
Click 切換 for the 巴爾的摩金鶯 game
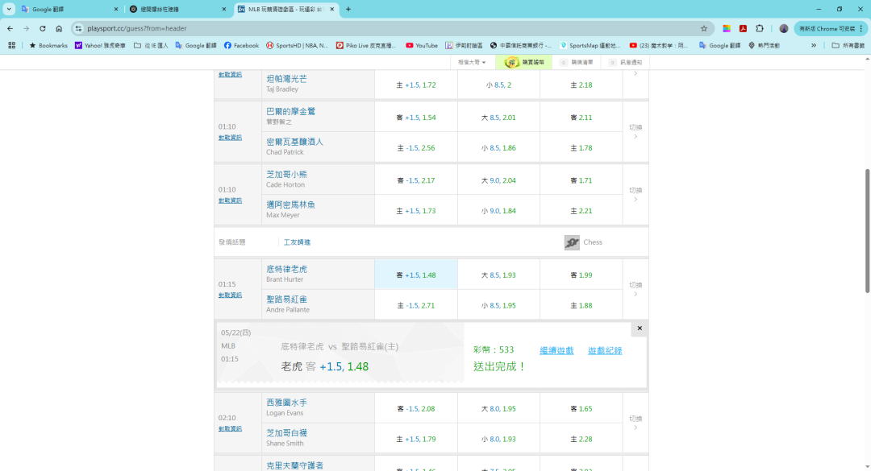tap(636, 131)
